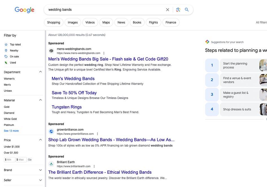This screenshot has width=267, height=187.
Task: Click the $ Min price field
Action: [x=9, y=160]
